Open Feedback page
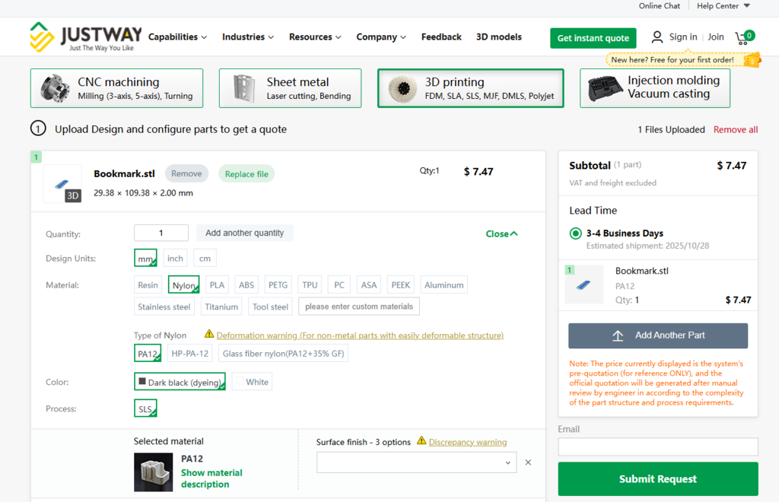Screen dimensions: 779x502 [x=441, y=37]
